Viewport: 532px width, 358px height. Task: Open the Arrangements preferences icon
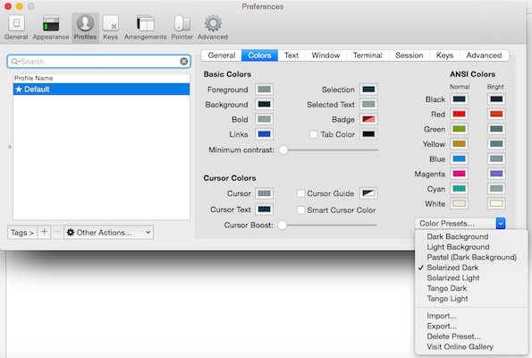[x=145, y=28]
